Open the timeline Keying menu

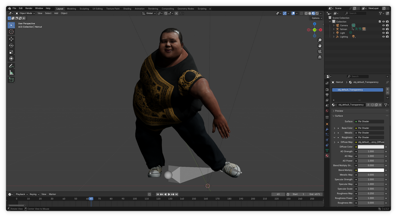[x=34, y=194]
